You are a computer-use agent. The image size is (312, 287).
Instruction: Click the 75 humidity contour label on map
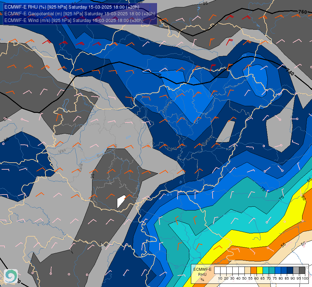coord(263,189)
